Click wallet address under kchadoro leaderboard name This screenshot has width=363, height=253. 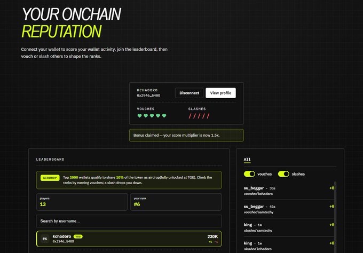pos(63,241)
